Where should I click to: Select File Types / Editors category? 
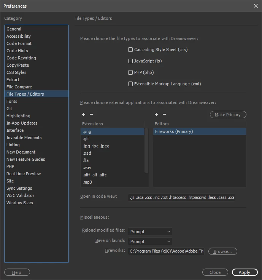pos(37,94)
